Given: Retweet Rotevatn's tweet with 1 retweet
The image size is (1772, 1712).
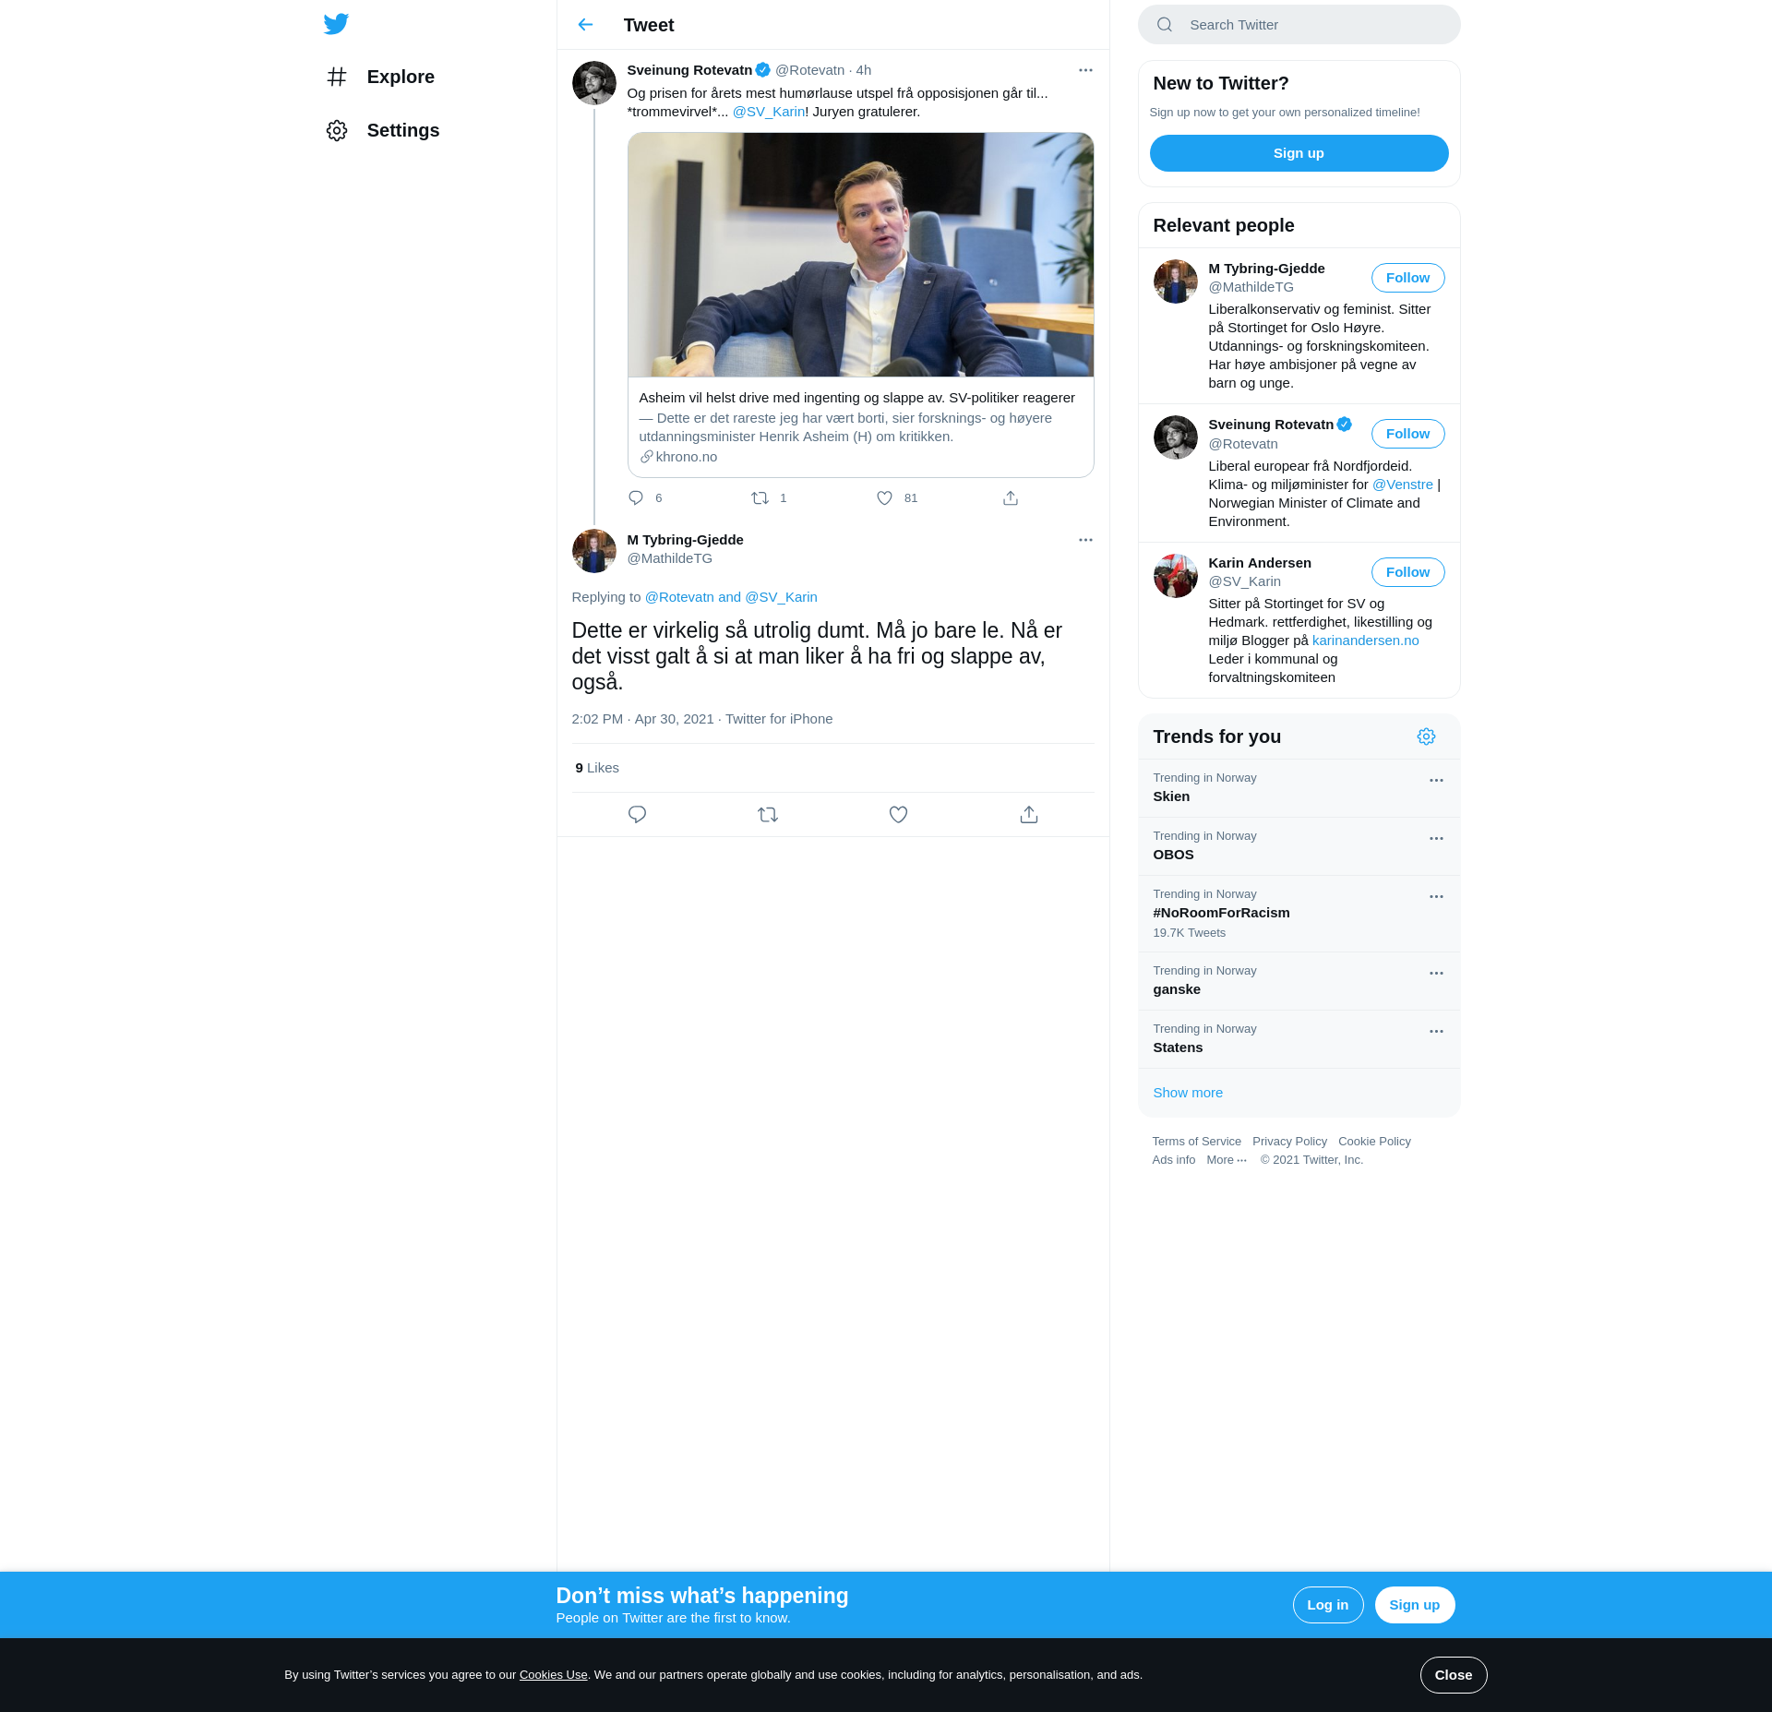Looking at the screenshot, I should tap(760, 498).
